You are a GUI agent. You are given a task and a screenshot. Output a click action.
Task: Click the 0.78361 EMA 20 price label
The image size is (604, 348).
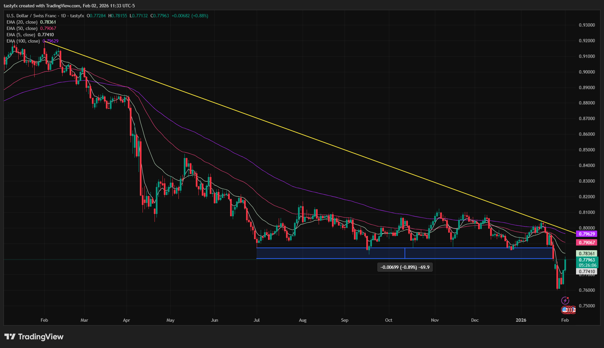[x=586, y=254]
